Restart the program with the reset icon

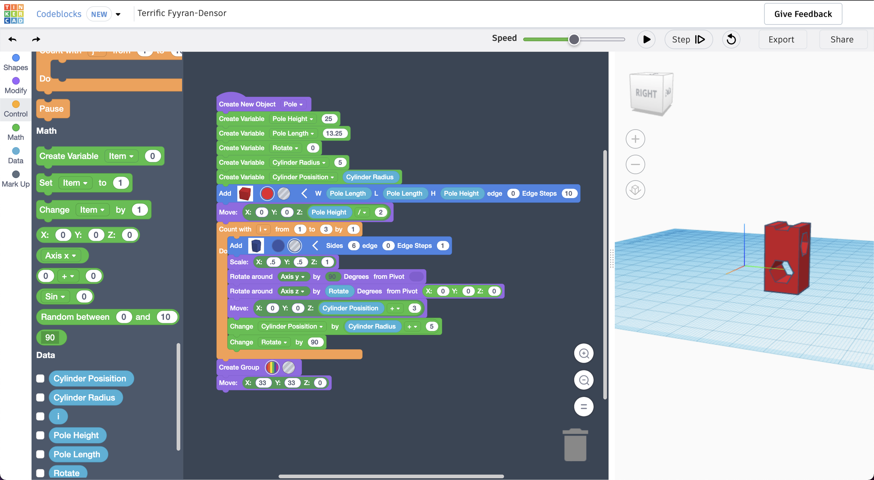click(731, 39)
